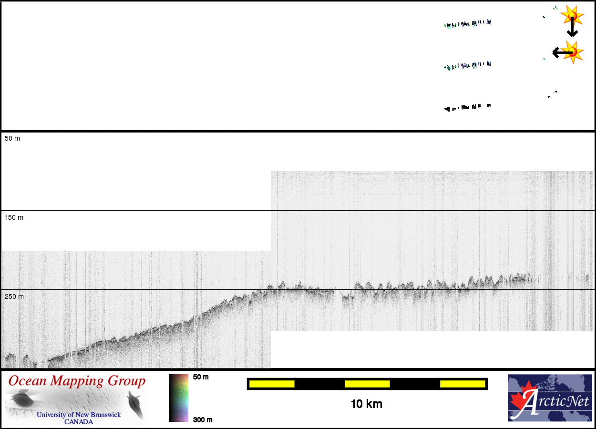Screen dimensions: 596x429
Task: Click the 300 m label beside color legend
Action: tap(202, 419)
